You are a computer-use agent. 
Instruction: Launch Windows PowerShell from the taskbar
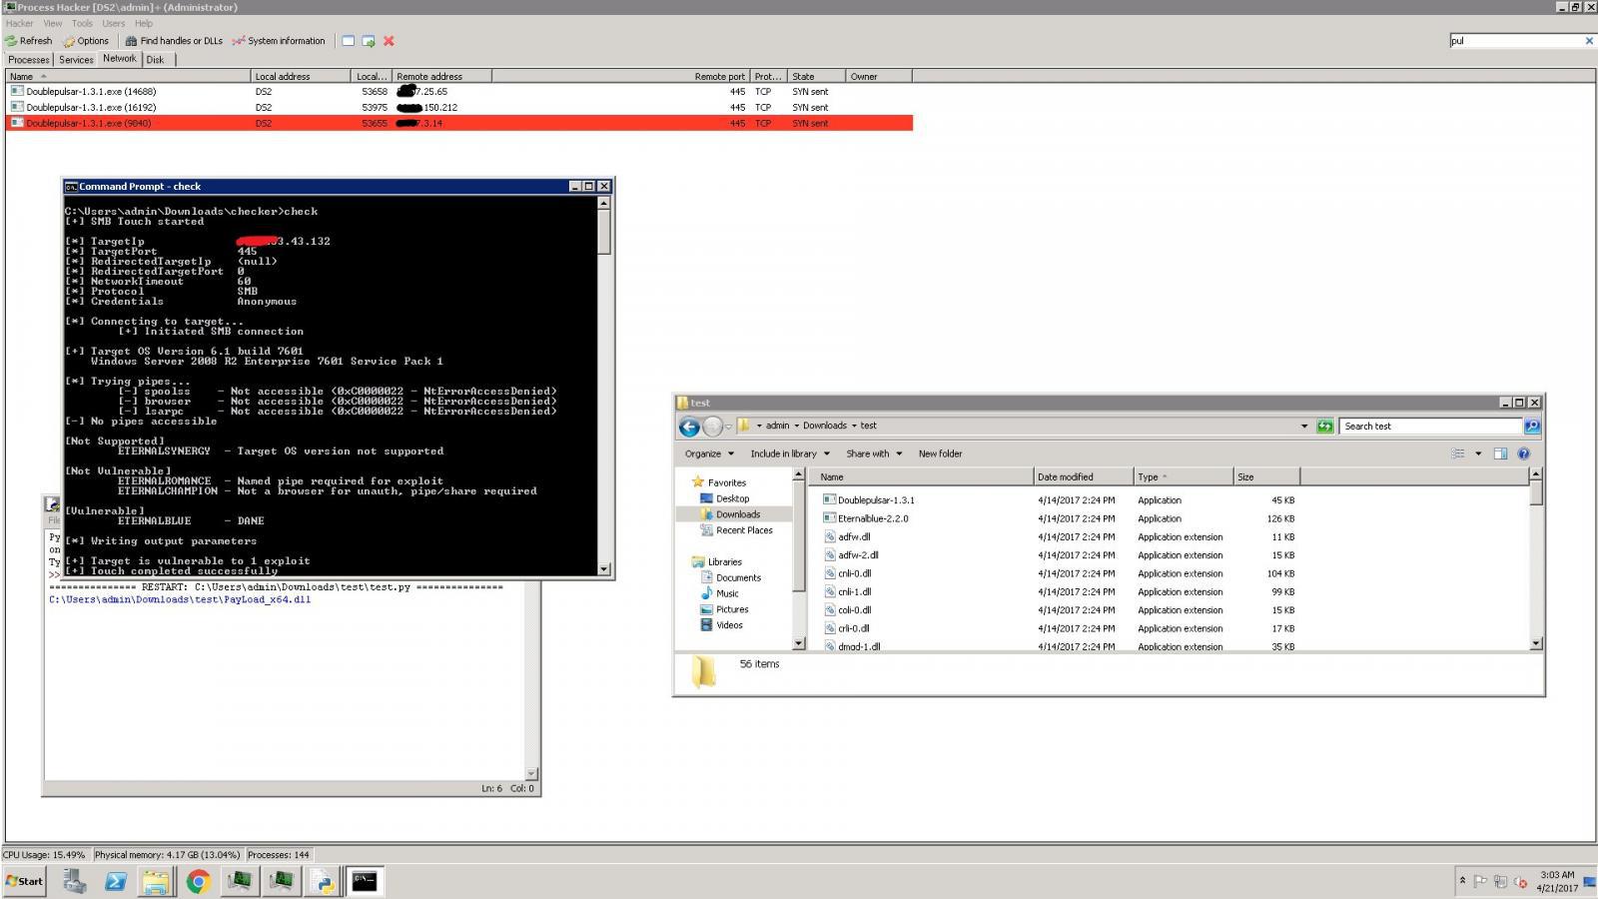(x=115, y=881)
